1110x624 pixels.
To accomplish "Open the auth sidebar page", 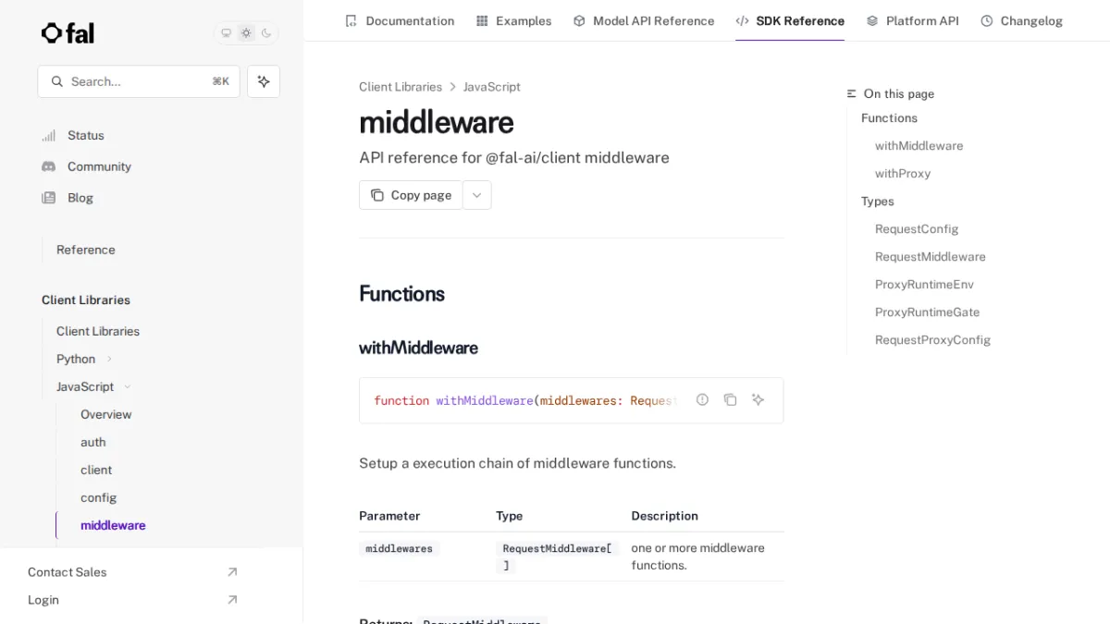I will click(x=93, y=442).
